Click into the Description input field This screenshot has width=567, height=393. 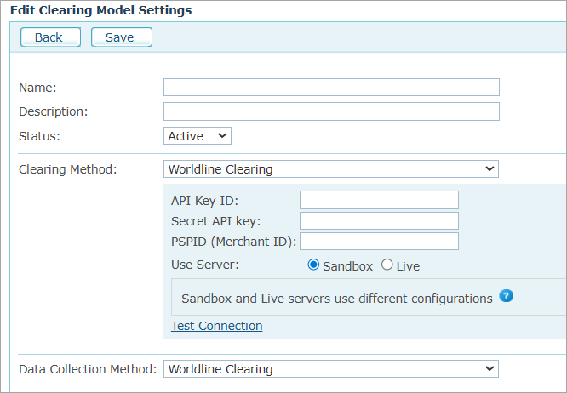(330, 111)
